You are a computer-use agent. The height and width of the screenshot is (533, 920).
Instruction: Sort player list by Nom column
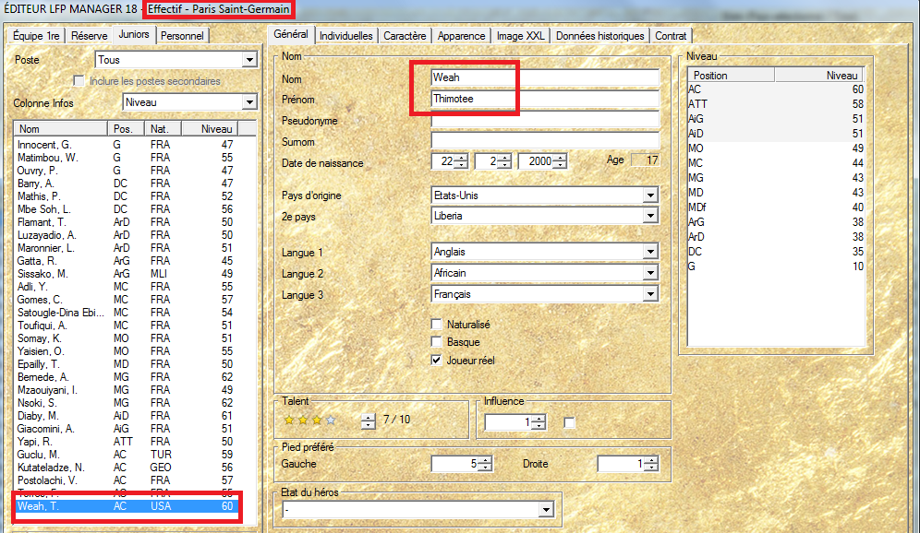click(60, 129)
